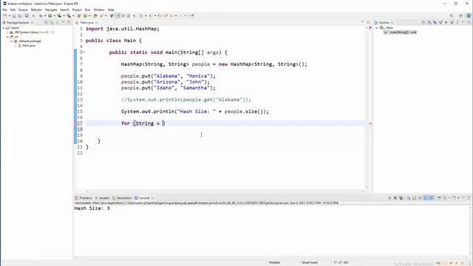Click the editor horizontal scrollbar
473x266 pixels.
[x=225, y=191]
